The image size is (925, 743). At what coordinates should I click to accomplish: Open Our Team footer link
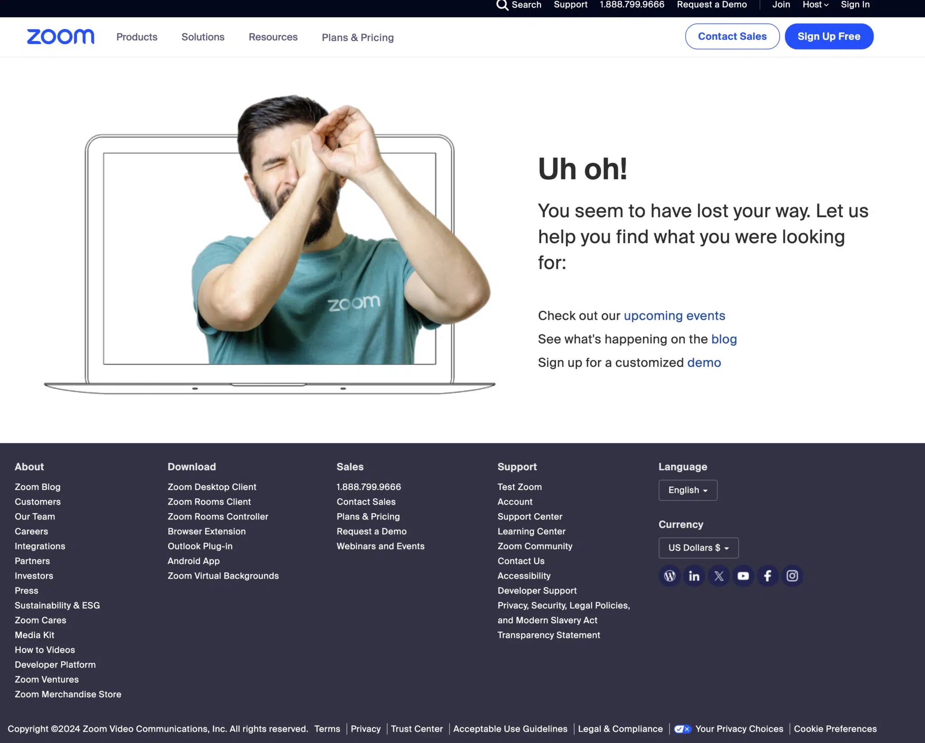35,517
